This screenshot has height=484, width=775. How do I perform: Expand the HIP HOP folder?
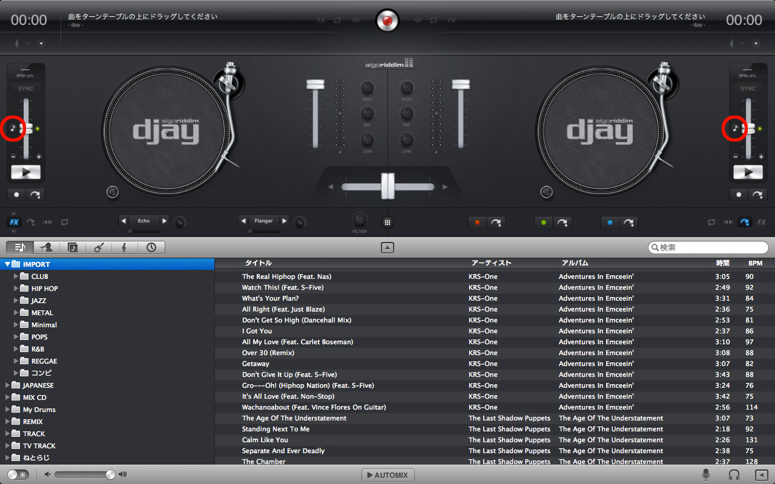coord(16,289)
